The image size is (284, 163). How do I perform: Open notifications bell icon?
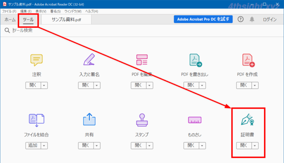[252, 19]
